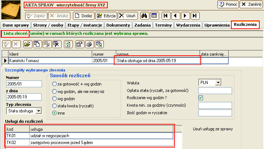This screenshot has height=149, width=264.
Task: Click the Kwota min. za godziny field
Action: click(x=215, y=106)
